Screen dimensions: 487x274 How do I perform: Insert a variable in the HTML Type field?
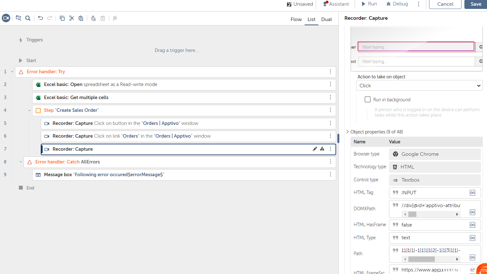click(x=473, y=238)
